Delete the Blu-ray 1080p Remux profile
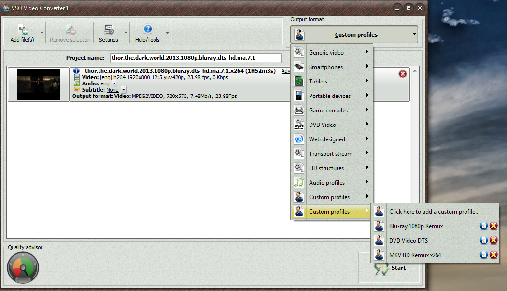 [493, 226]
